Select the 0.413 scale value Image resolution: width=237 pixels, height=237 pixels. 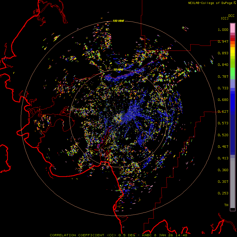[223, 158]
